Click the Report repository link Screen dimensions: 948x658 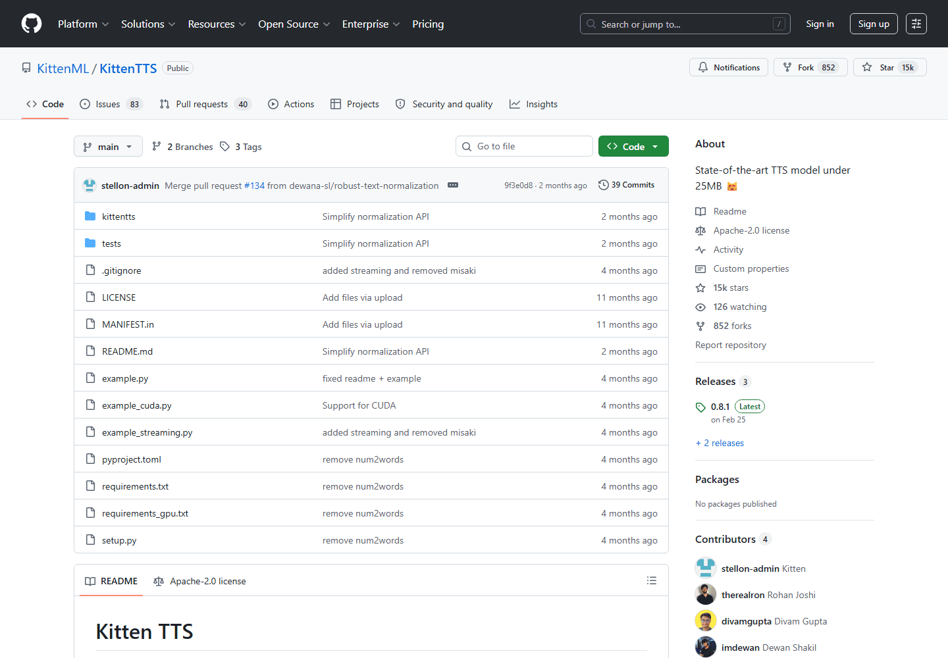(x=731, y=345)
